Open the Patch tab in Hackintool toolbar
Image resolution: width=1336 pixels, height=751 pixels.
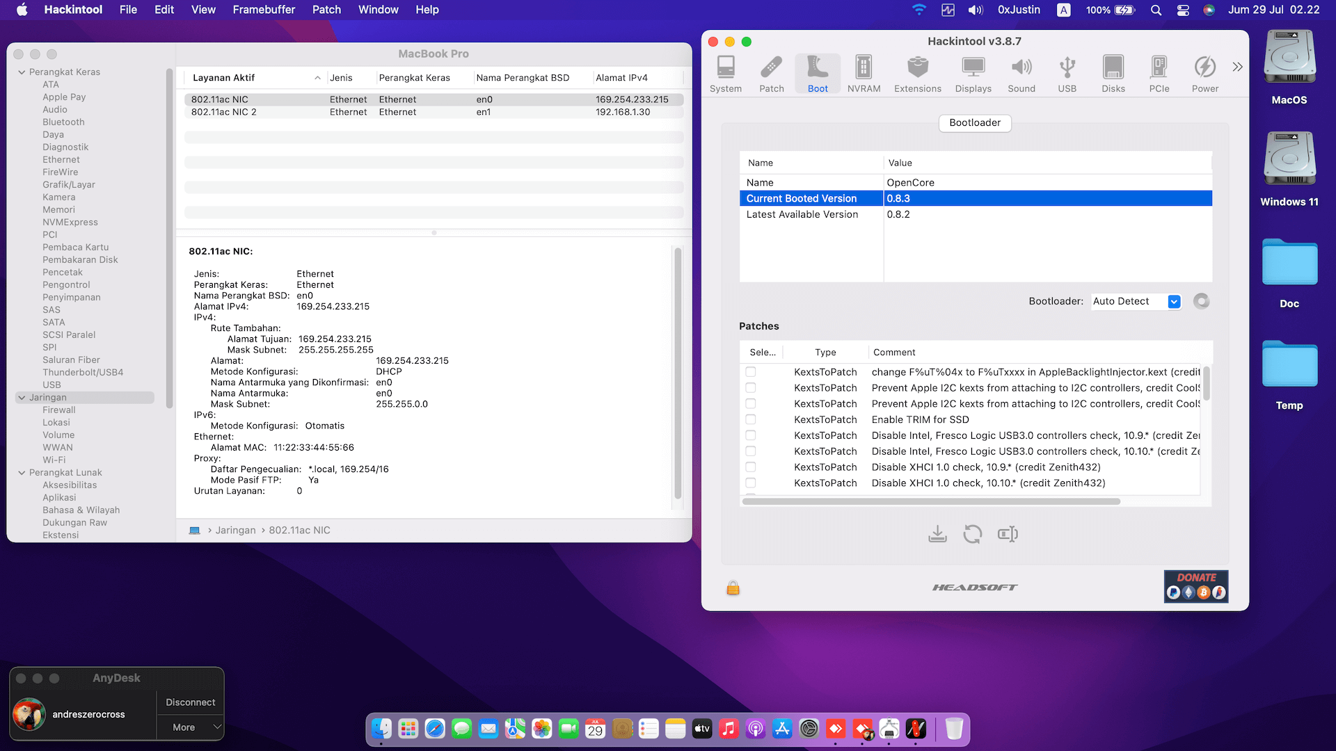tap(772, 74)
